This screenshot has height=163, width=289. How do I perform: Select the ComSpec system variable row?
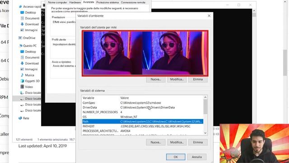click(143, 103)
